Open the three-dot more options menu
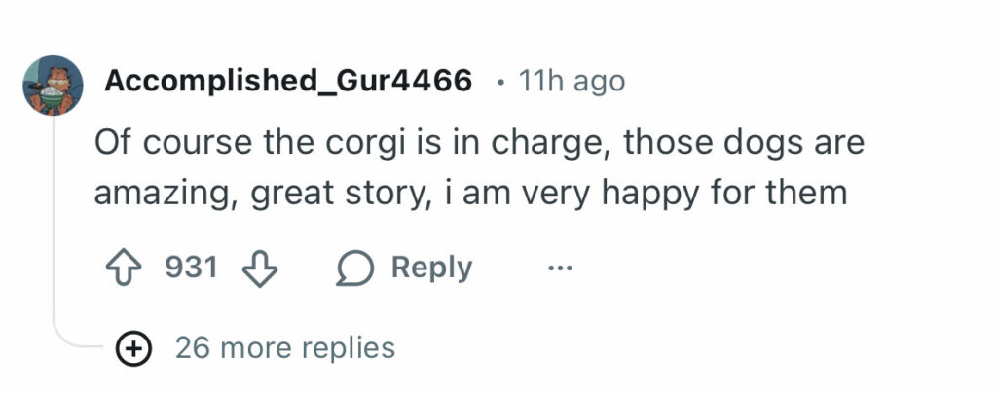The image size is (997, 394). click(559, 268)
